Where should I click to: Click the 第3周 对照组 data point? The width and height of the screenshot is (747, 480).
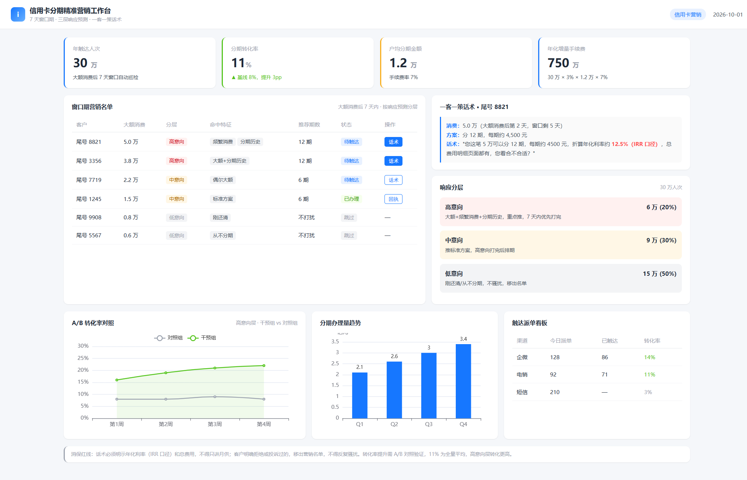pos(215,397)
